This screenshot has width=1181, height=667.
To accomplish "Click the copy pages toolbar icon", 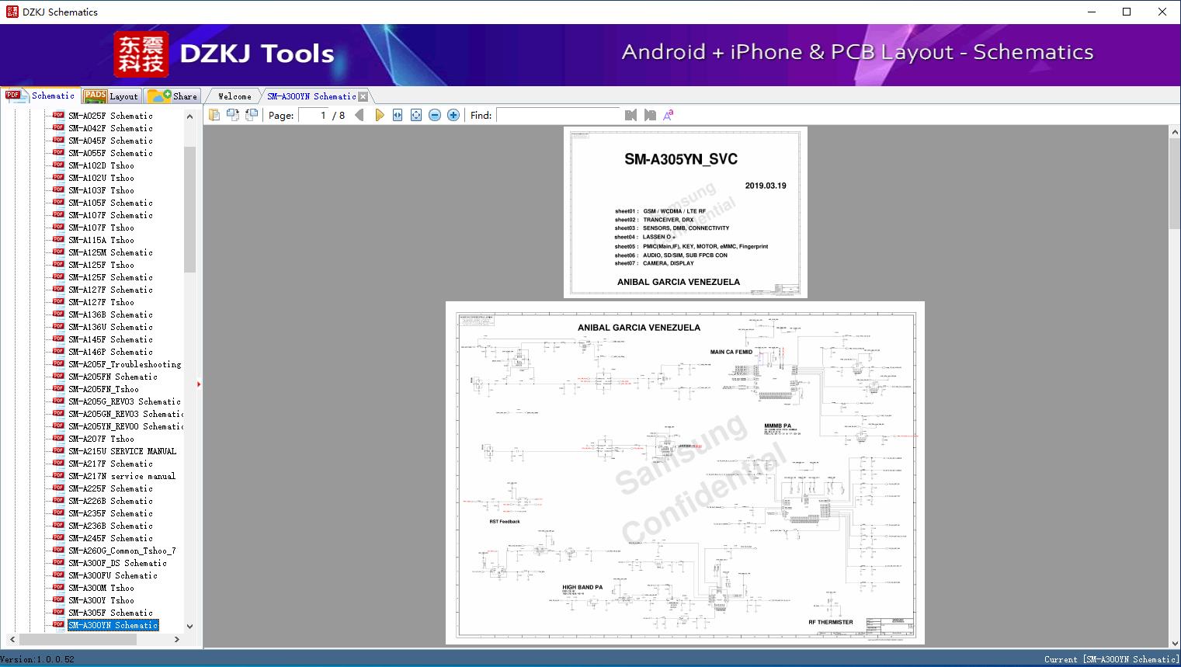I will point(214,115).
